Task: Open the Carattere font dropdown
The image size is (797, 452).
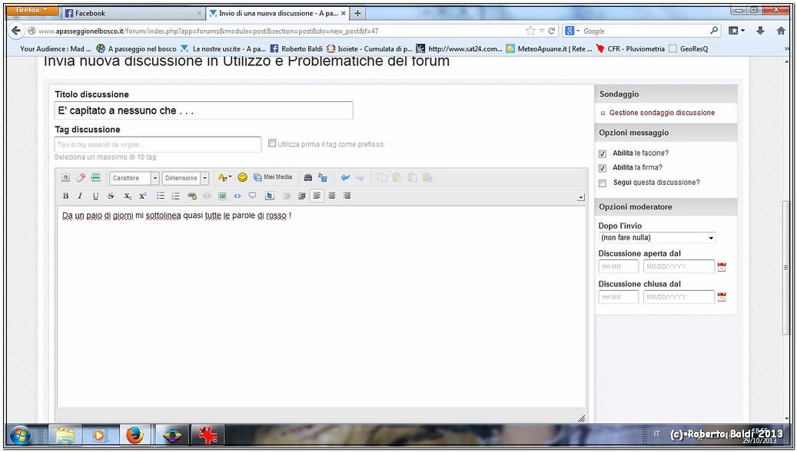Action: click(x=134, y=178)
